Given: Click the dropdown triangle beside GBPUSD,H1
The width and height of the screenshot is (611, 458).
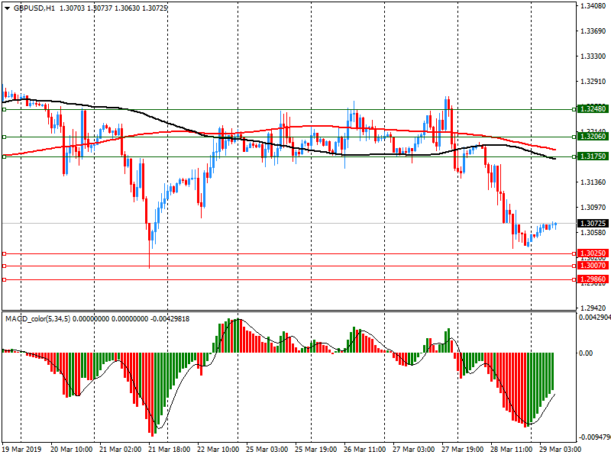Looking at the screenshot, I should 7,8.
